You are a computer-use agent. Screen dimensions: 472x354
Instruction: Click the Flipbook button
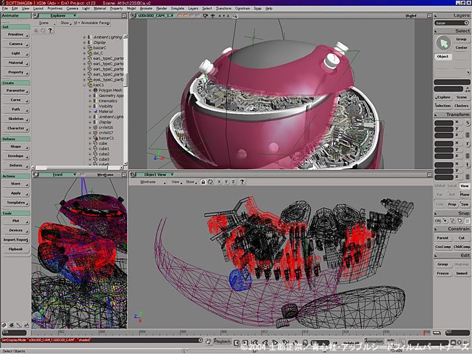[16, 249]
